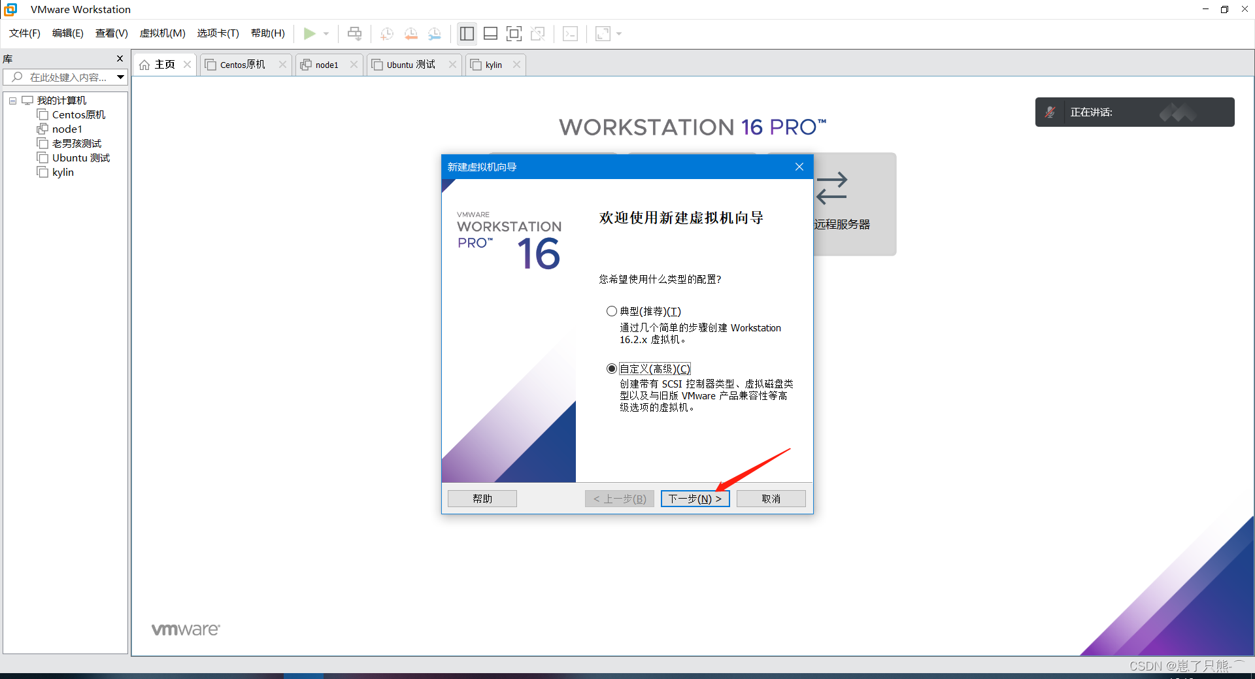Select Ubuntu 测试 in the library tree
This screenshot has width=1255, height=679.
pos(81,158)
